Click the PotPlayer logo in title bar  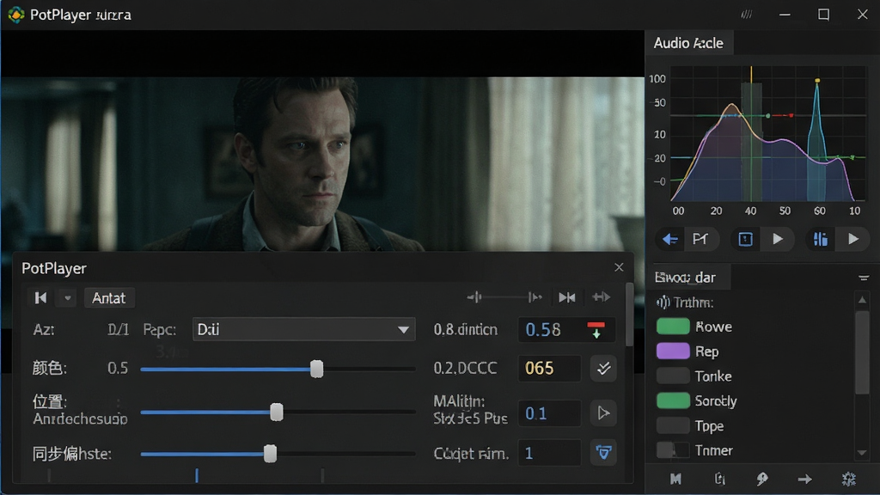[x=15, y=15]
